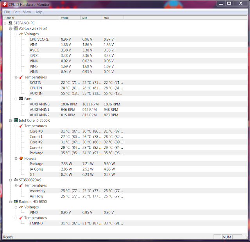Open the File menu

(7, 12)
